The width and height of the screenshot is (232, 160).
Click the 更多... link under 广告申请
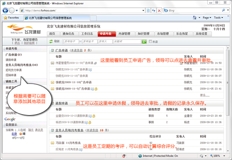[205, 95]
